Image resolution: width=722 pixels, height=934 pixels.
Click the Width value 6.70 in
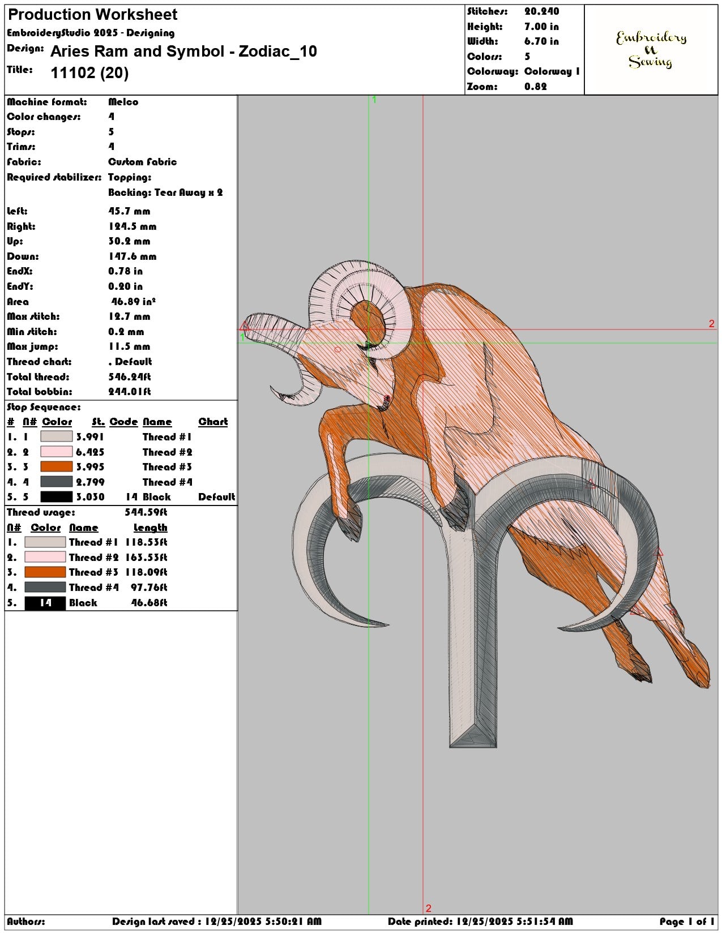point(541,41)
